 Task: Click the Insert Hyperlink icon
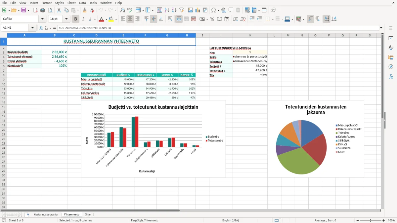coord(224,10)
